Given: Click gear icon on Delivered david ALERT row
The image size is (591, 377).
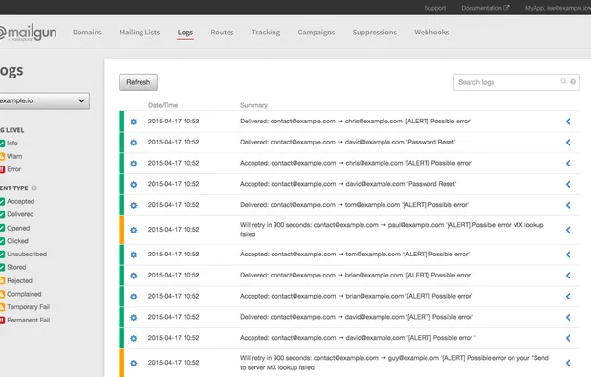Looking at the screenshot, I should tap(134, 317).
